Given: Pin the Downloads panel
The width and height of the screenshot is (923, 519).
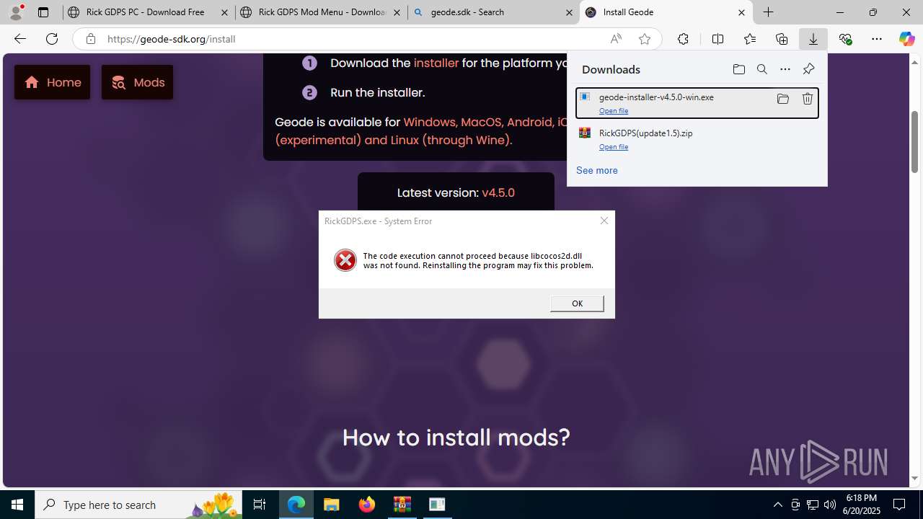Looking at the screenshot, I should [x=808, y=69].
